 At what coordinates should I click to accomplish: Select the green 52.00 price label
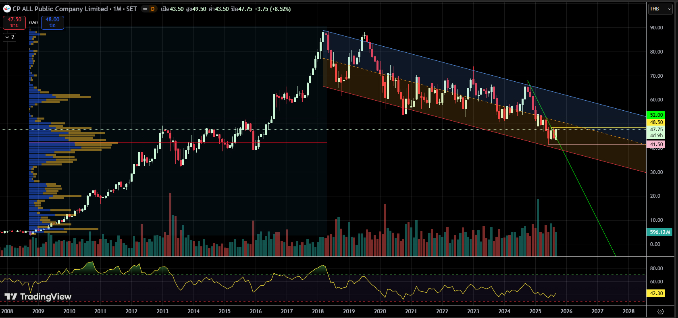coord(656,115)
